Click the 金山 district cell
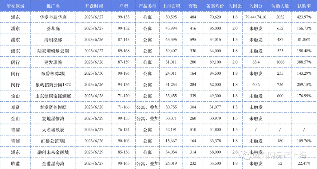The width and height of the screenshot is (317, 169). click(x=15, y=119)
